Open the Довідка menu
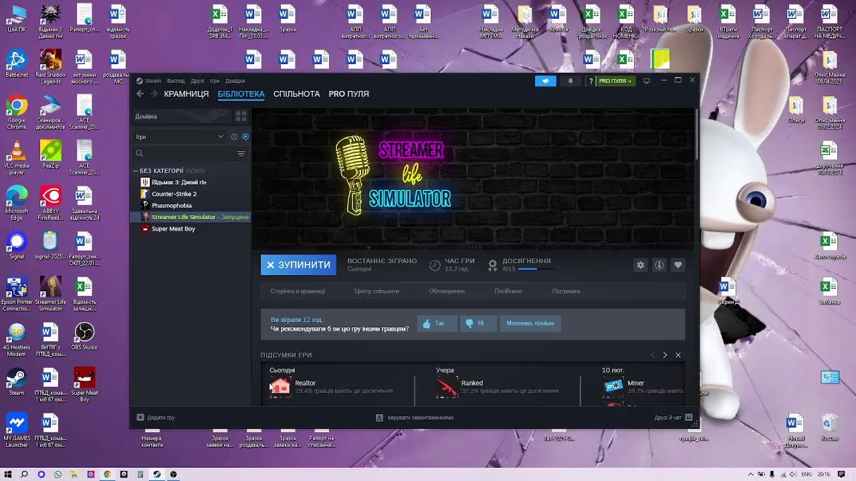The width and height of the screenshot is (856, 481). [x=235, y=81]
